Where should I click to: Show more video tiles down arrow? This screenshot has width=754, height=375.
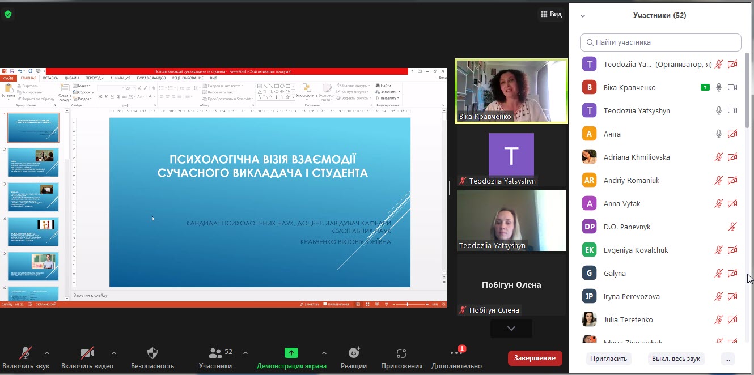[x=511, y=329]
